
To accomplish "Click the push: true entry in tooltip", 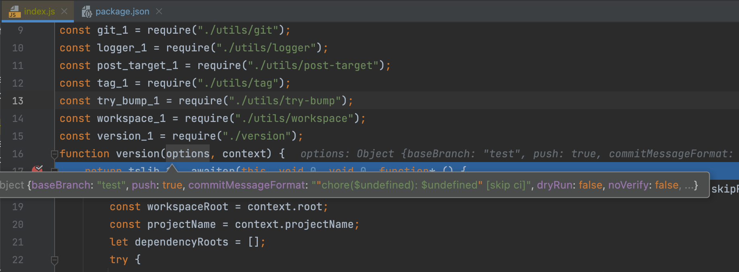I will pyautogui.click(x=157, y=185).
